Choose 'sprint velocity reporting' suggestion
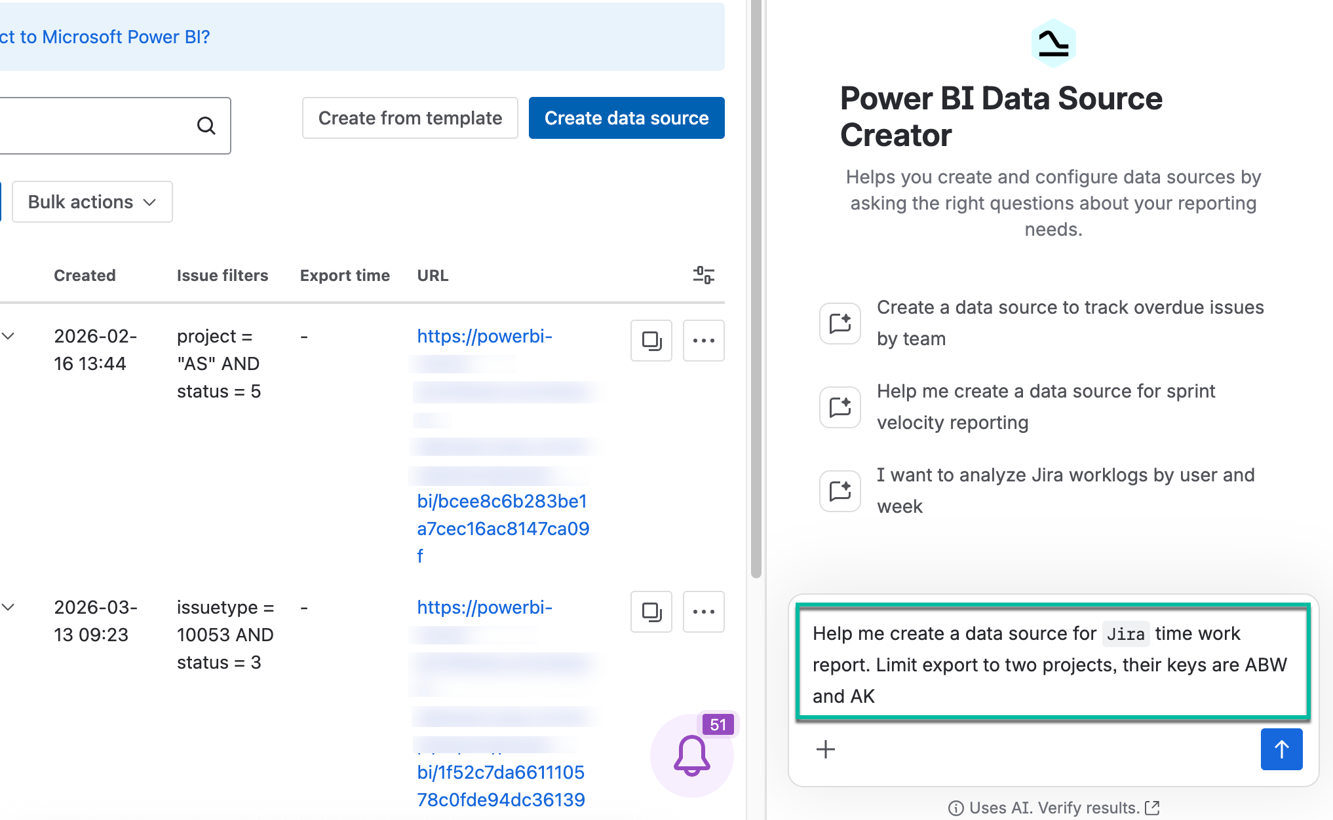1333x820 pixels. coord(1046,407)
